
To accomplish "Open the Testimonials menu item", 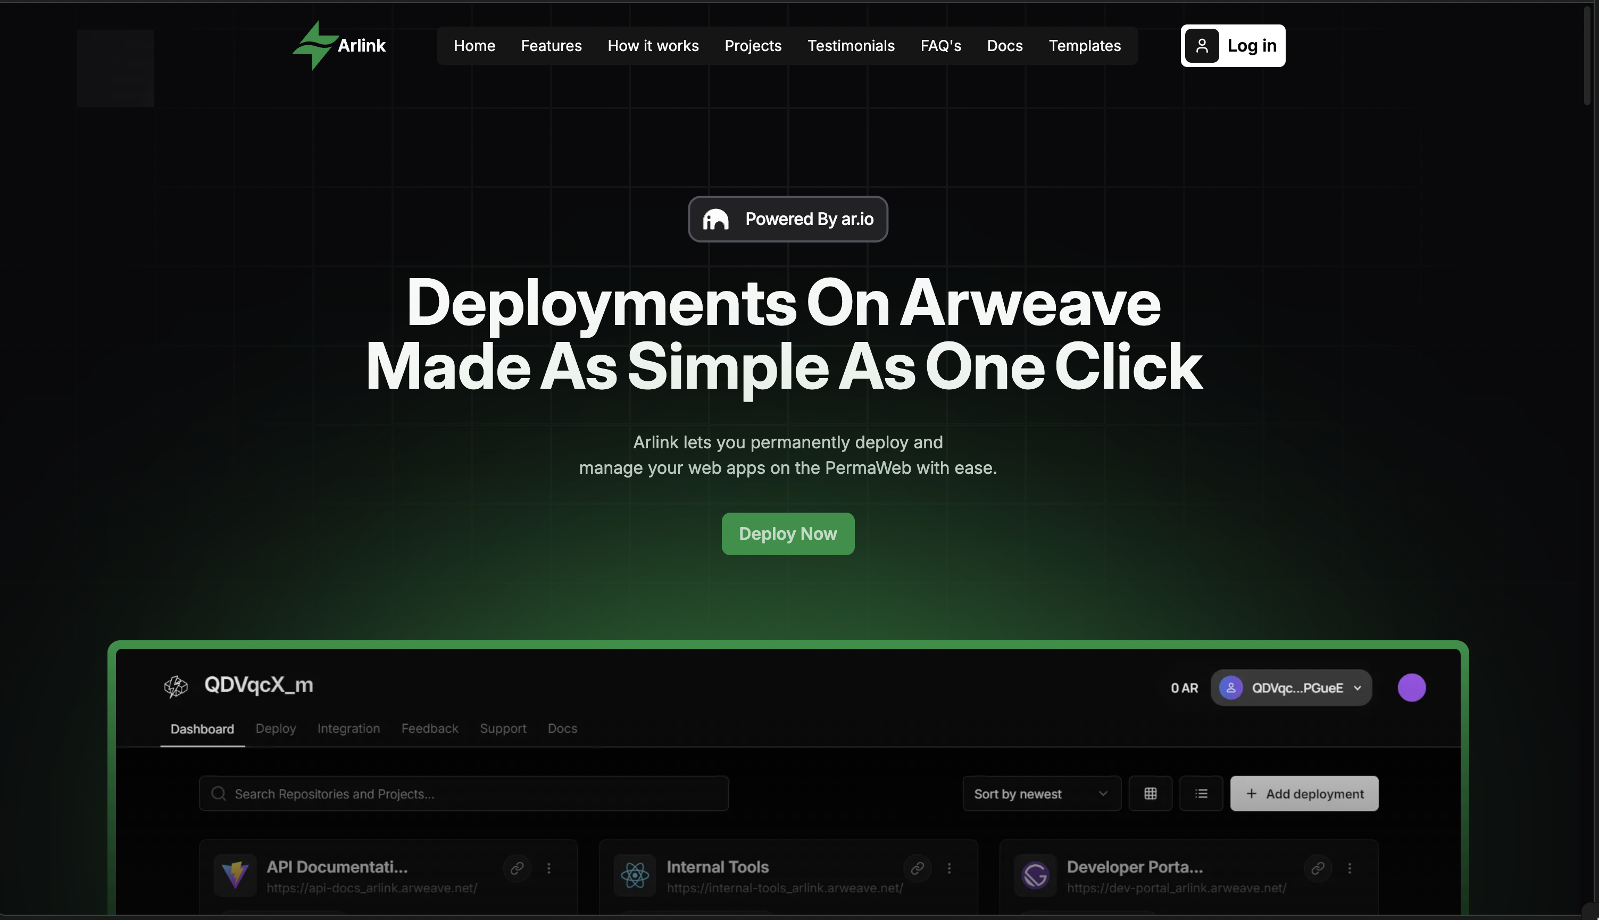I will [x=851, y=45].
